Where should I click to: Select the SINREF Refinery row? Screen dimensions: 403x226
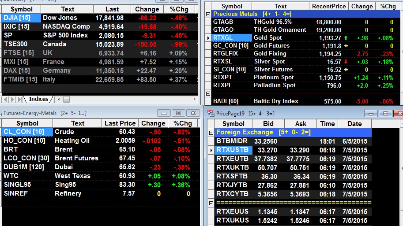click(101, 193)
